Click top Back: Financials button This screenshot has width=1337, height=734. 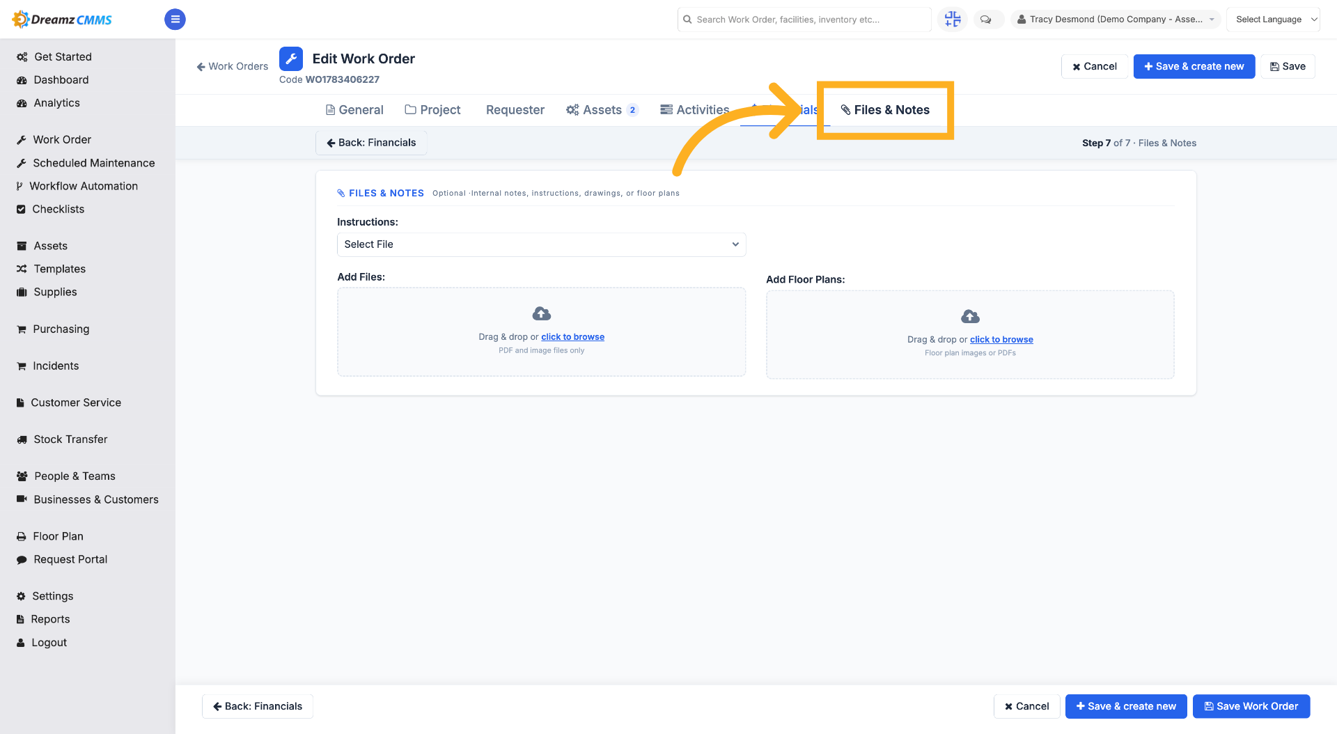click(371, 143)
